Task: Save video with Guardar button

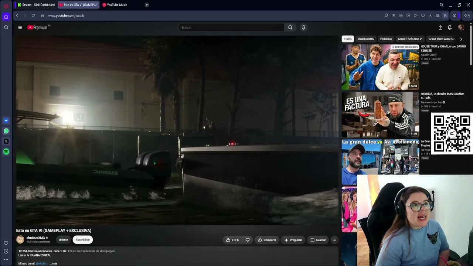Action: [318, 240]
